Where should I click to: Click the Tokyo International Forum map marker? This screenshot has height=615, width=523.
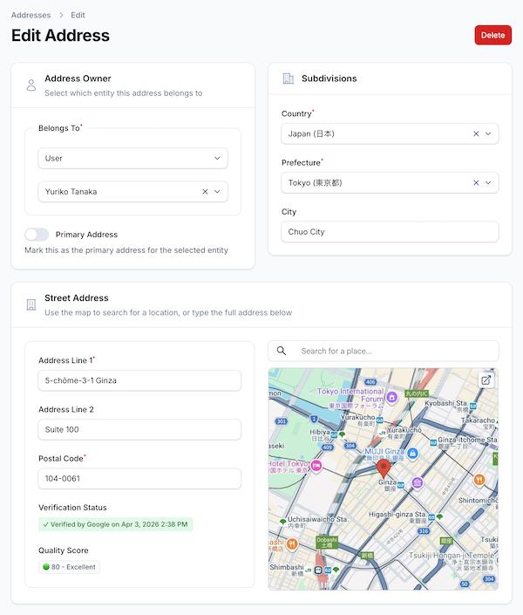[x=391, y=397]
